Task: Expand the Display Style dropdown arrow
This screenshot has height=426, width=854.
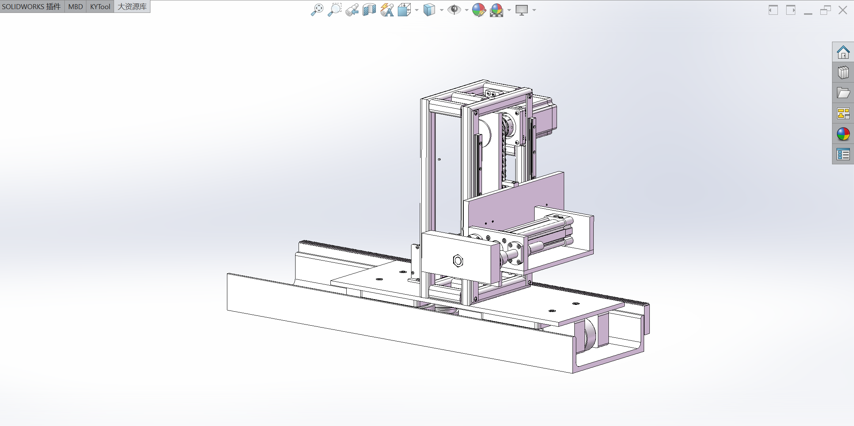Action: (441, 10)
